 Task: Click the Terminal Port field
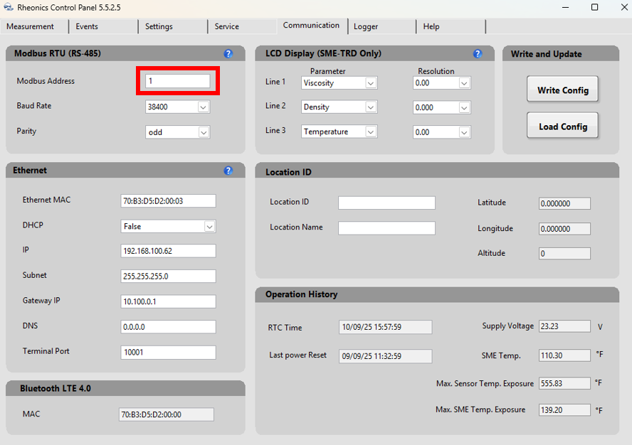point(168,352)
